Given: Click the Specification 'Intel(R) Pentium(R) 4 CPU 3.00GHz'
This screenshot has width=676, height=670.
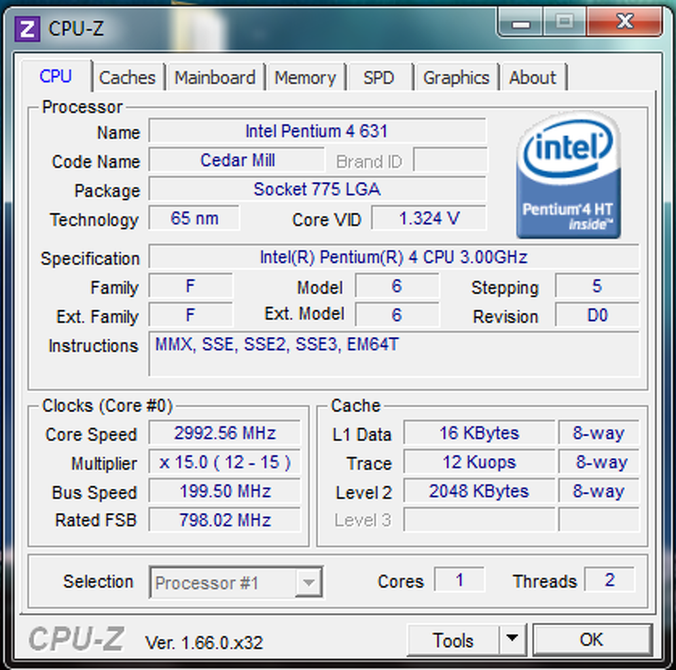Looking at the screenshot, I should (x=393, y=257).
